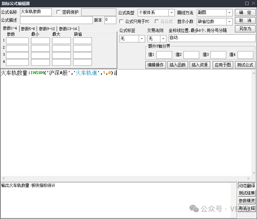Viewport: 257px width, 219px height.
Task: Click the 值2 input field
Action: click(x=191, y=55)
